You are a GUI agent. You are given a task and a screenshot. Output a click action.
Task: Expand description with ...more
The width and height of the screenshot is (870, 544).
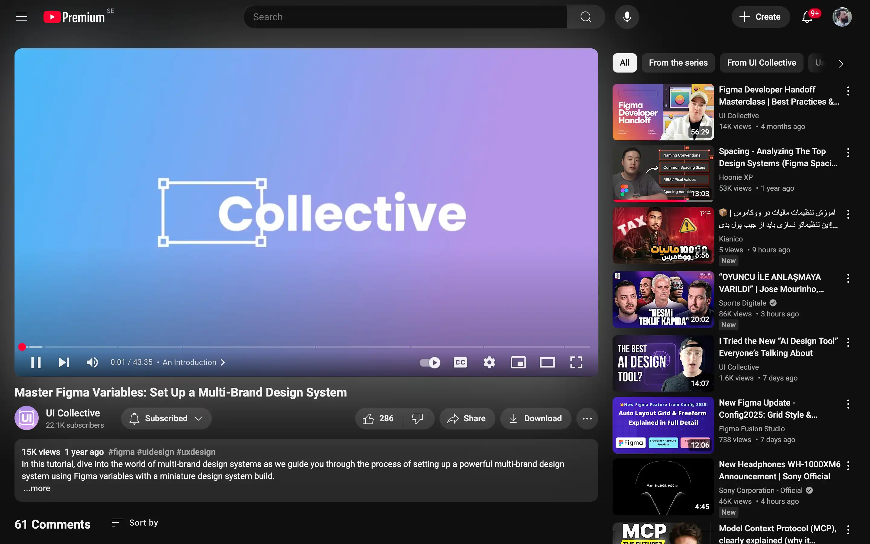pyautogui.click(x=37, y=488)
